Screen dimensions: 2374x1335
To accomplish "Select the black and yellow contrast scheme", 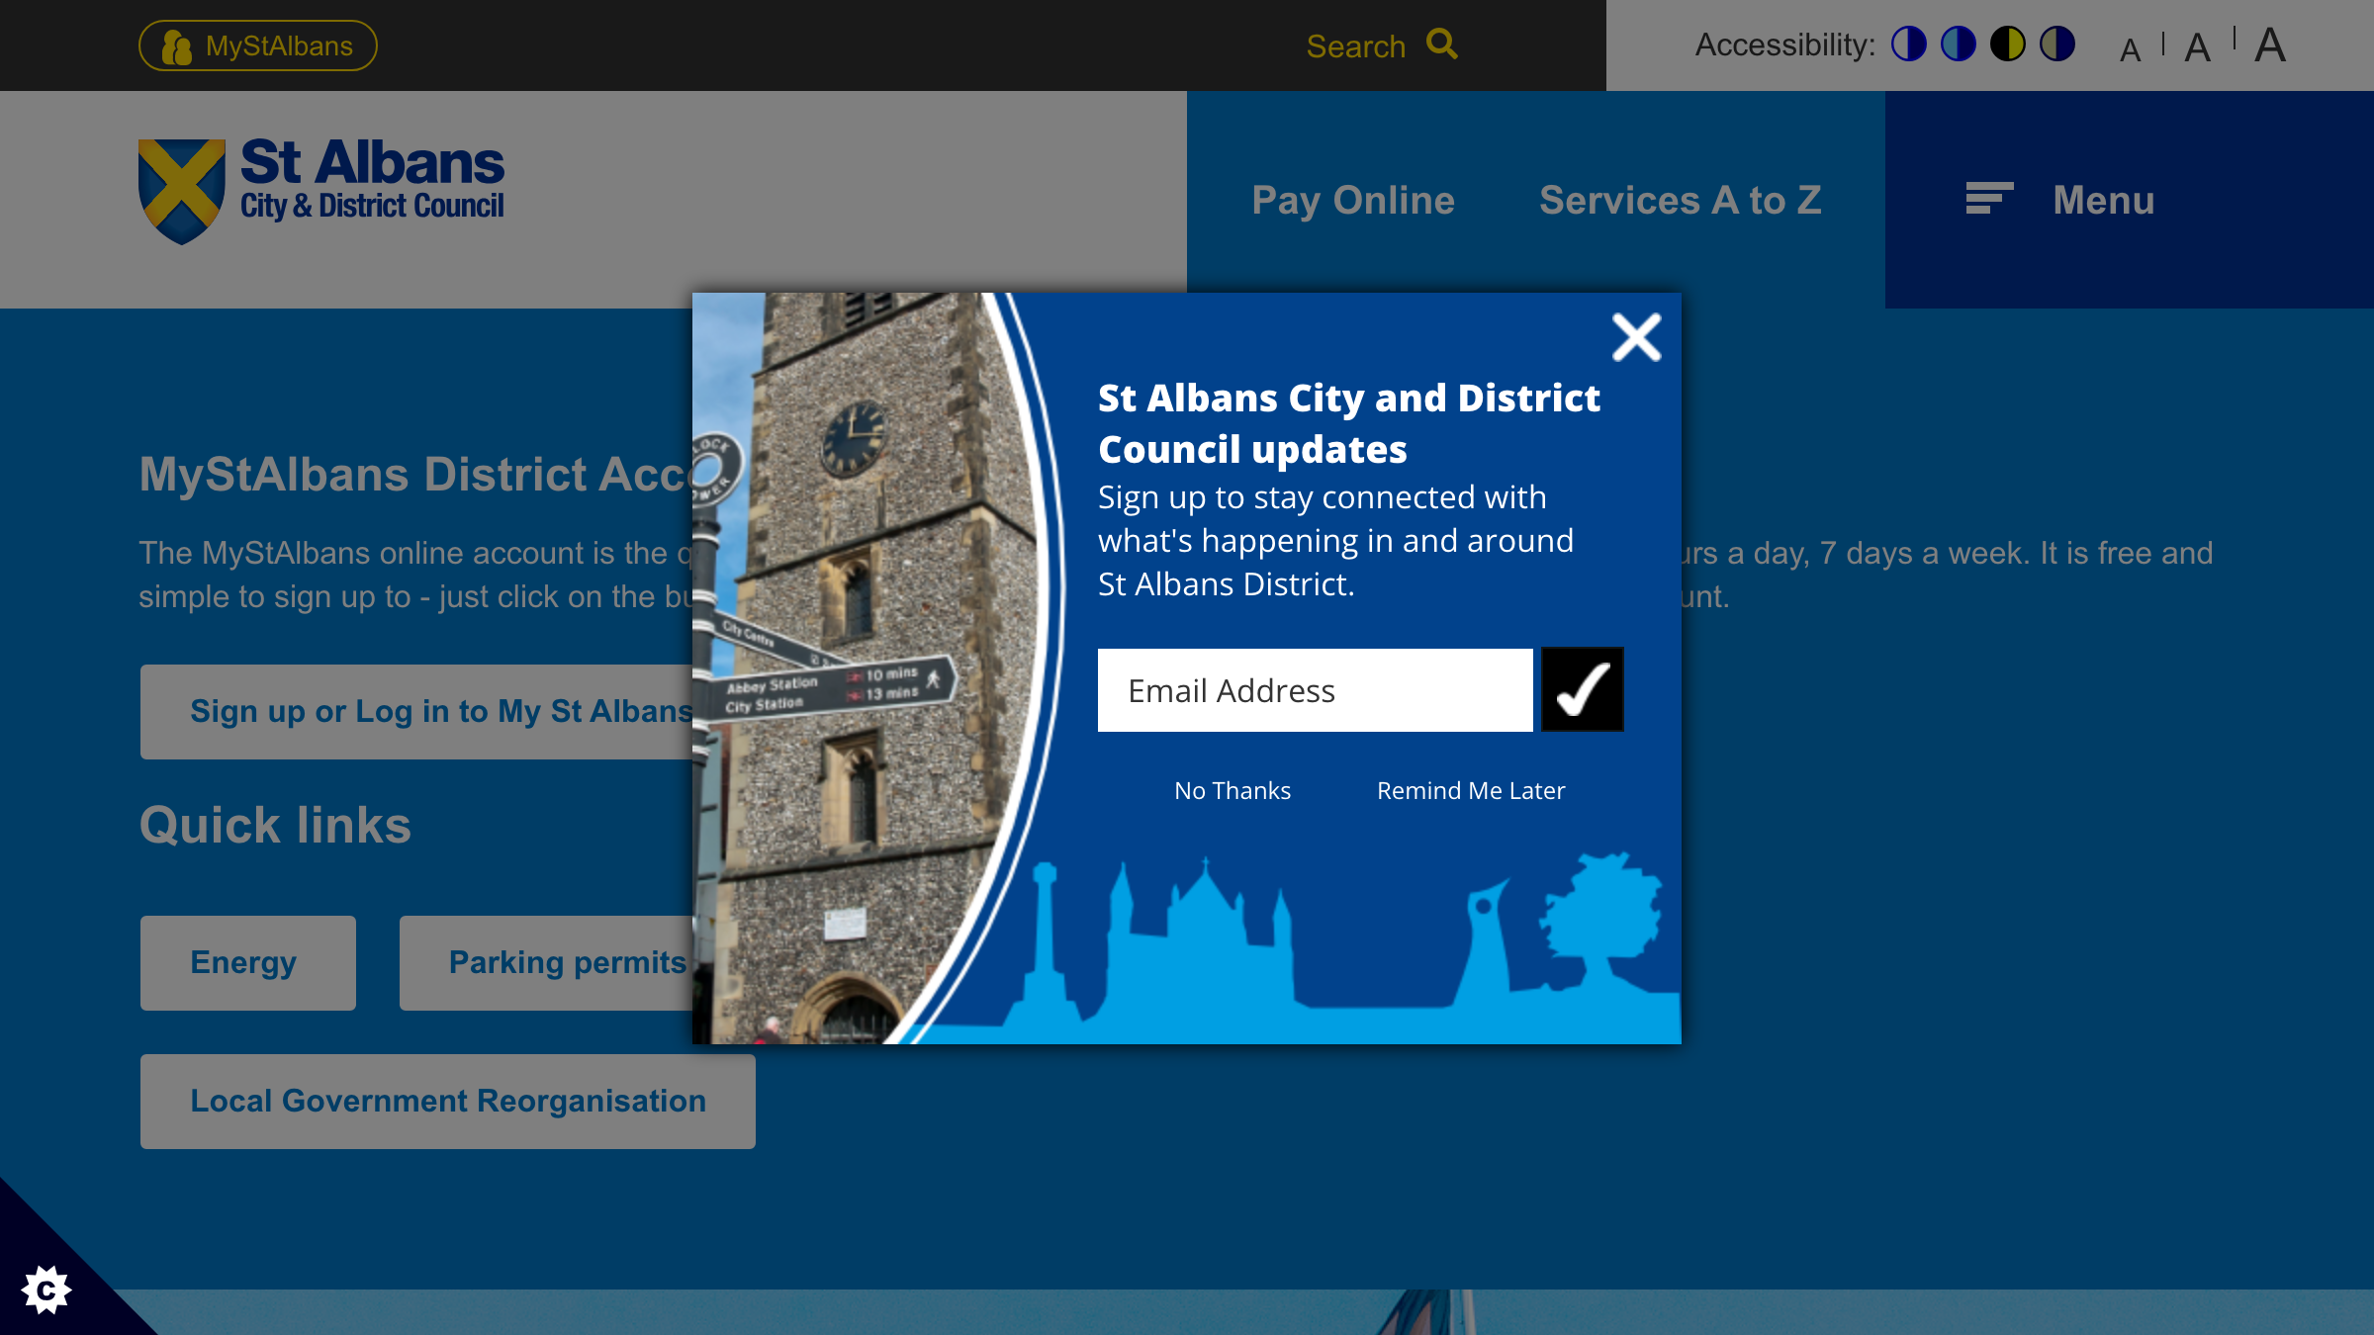I will click(2009, 44).
